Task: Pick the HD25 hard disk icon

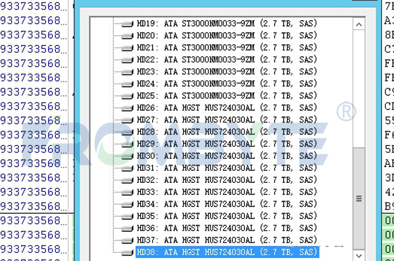Action: point(127,96)
